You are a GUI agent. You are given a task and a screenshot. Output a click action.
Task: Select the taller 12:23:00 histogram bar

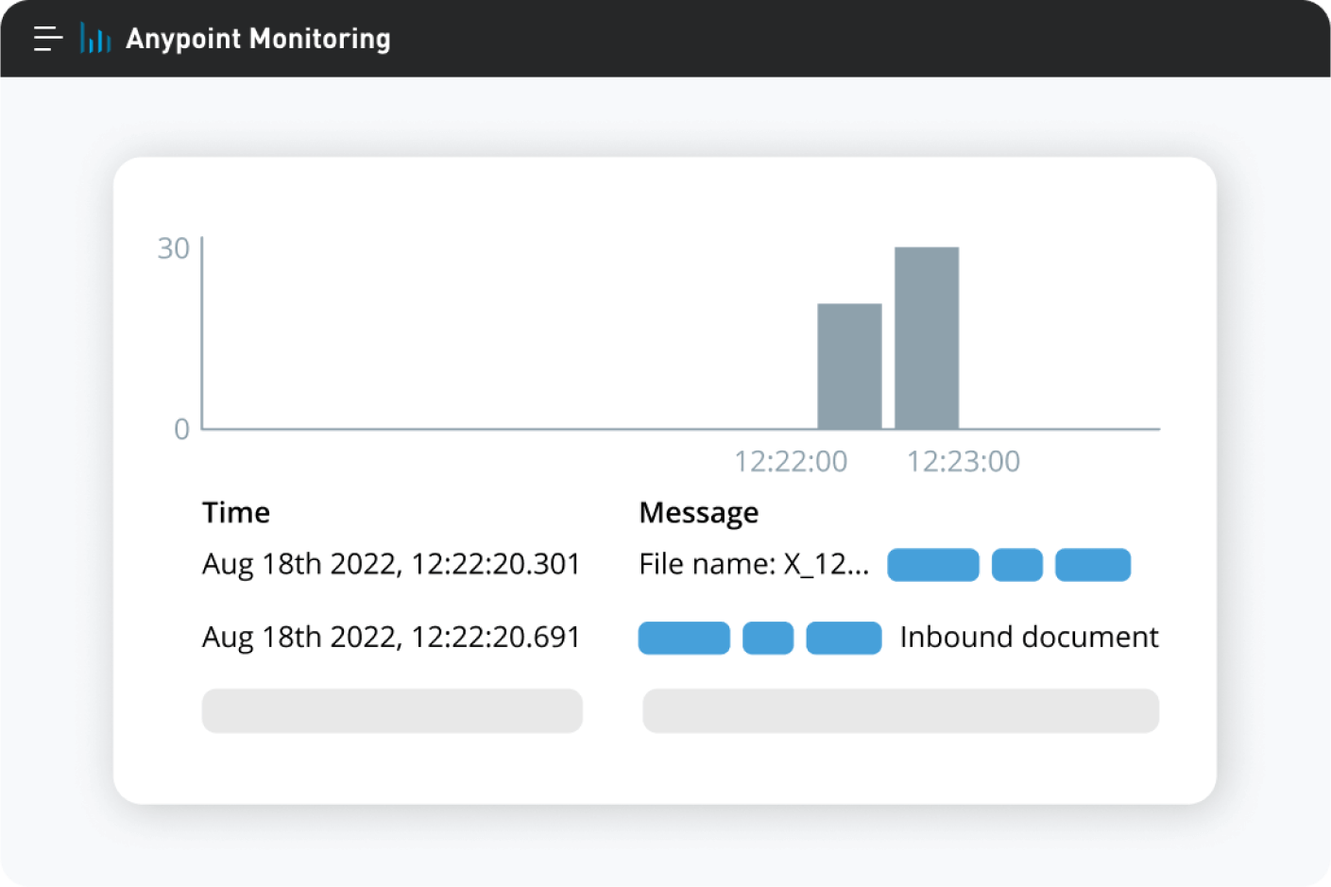coord(927,338)
